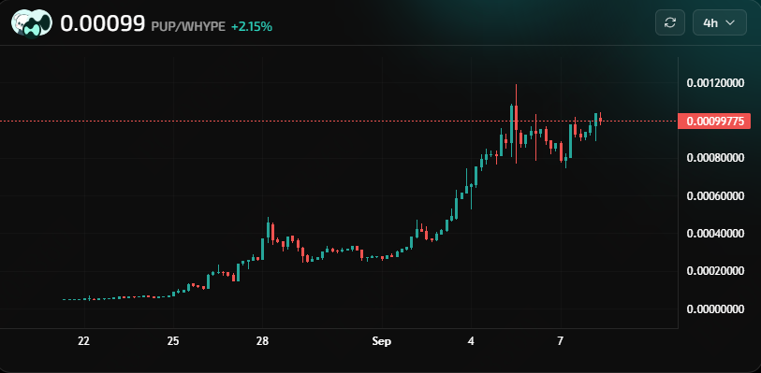The image size is (761, 373).
Task: Click the 7 date label on time axis
Action: pos(561,341)
